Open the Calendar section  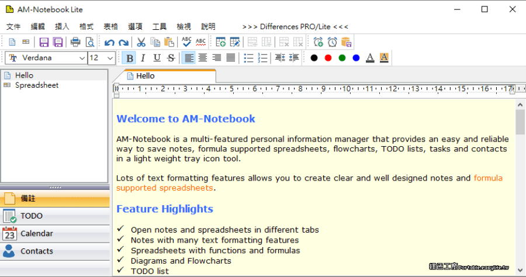click(55, 234)
